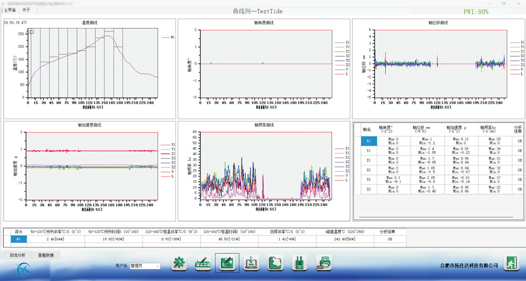The width and height of the screenshot is (526, 281).
Task: Open the 主界面 menu
Action: click(10, 10)
